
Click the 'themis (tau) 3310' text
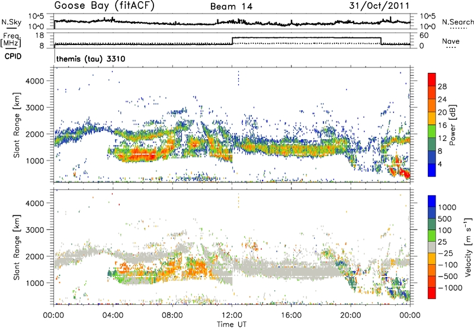(x=91, y=59)
